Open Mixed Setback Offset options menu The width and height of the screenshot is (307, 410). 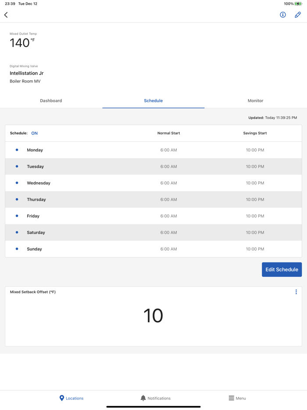click(x=296, y=292)
